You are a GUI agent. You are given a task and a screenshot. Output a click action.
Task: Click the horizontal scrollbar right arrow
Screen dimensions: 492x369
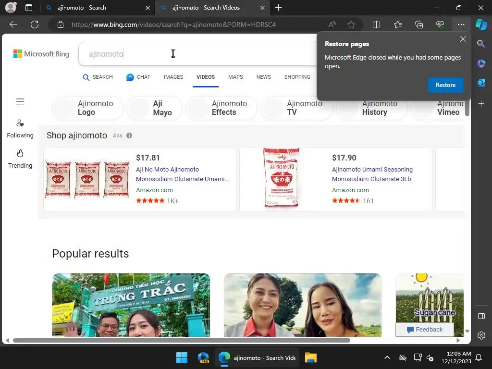pyautogui.click(x=458, y=341)
